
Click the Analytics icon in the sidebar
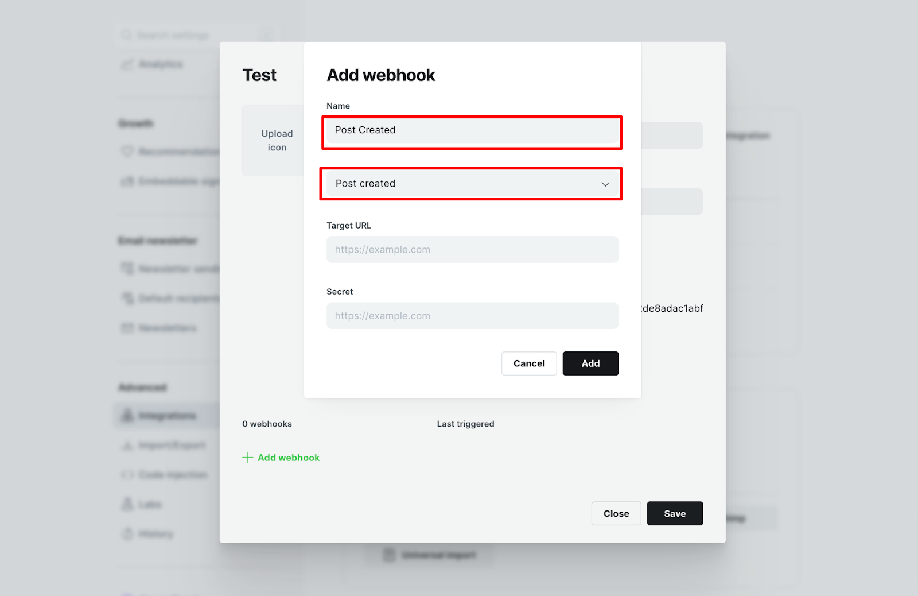127,64
